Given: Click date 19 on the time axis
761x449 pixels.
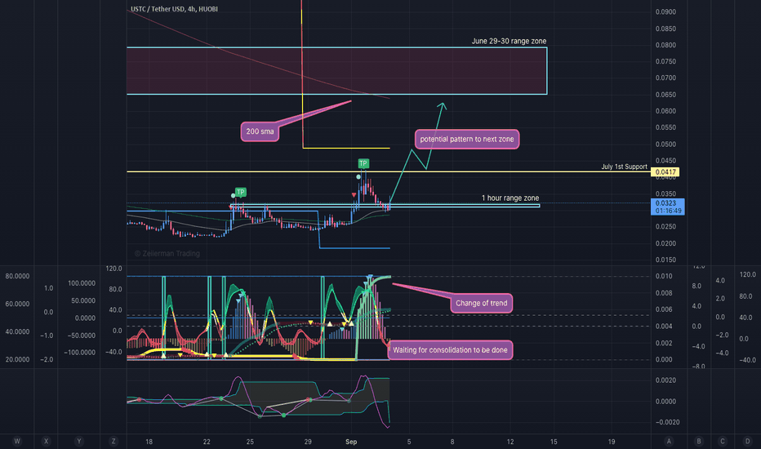Looking at the screenshot, I should [x=612, y=442].
